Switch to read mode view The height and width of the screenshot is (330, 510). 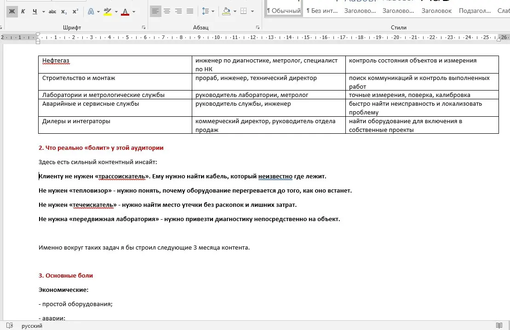pos(499,325)
